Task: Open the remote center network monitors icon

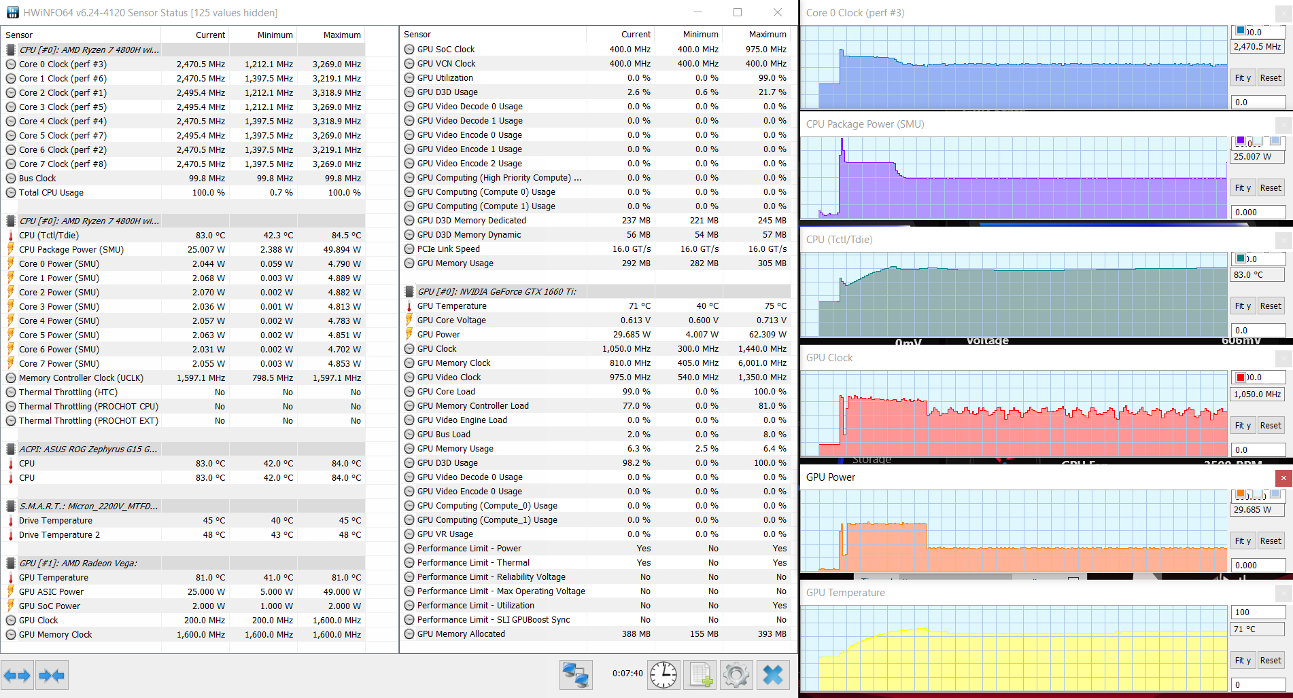Action: 576,675
